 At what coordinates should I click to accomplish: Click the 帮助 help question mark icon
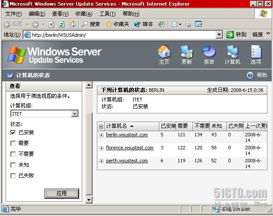250,75
